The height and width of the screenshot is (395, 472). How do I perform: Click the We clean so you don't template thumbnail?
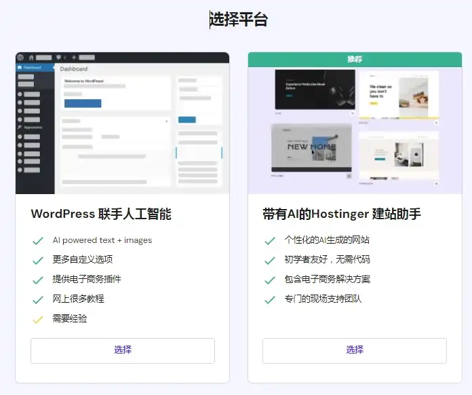(x=399, y=95)
